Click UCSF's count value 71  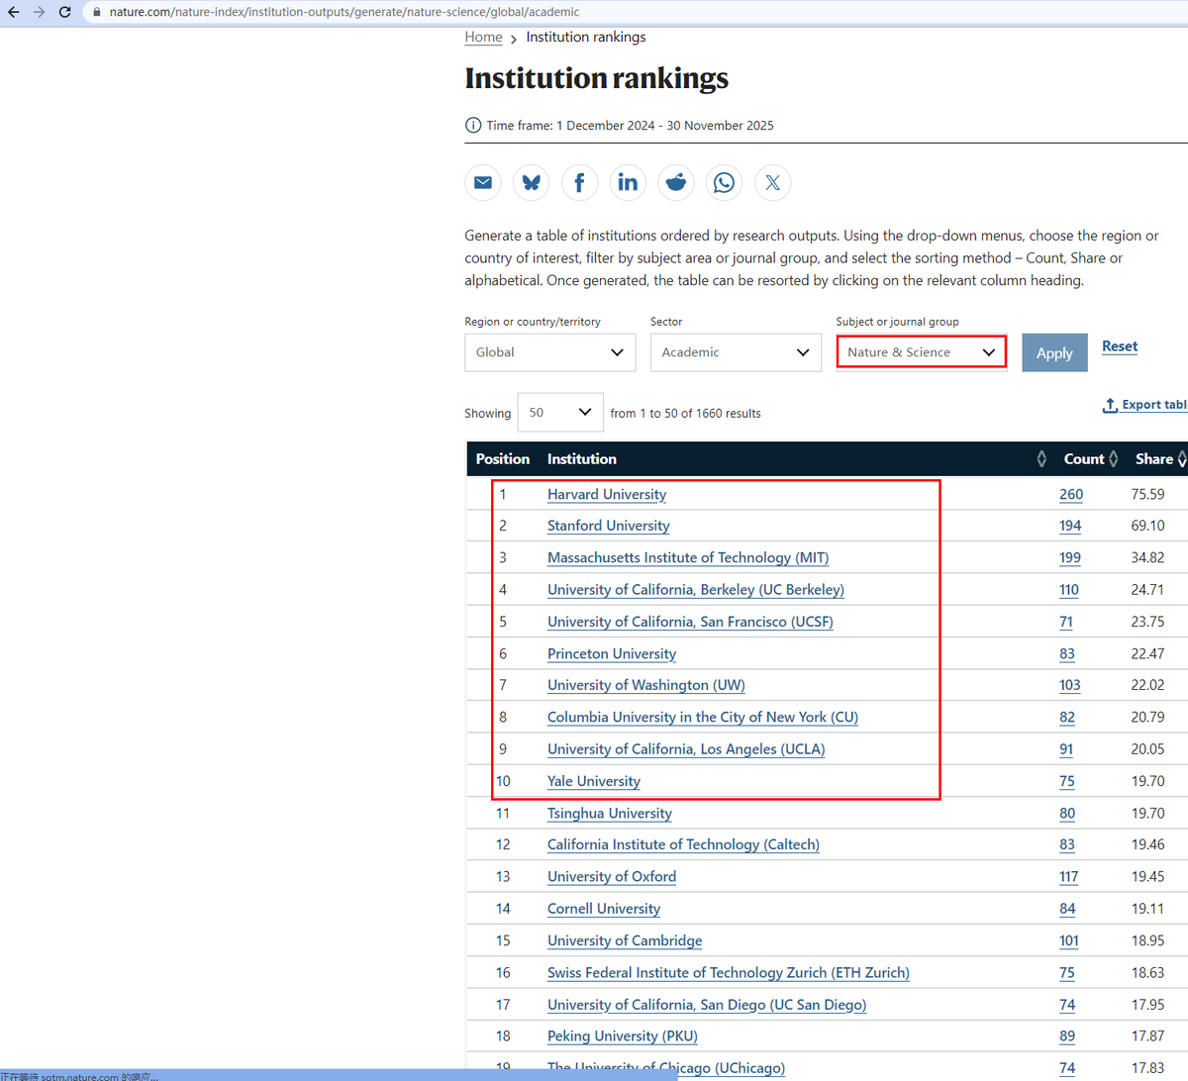click(1066, 622)
